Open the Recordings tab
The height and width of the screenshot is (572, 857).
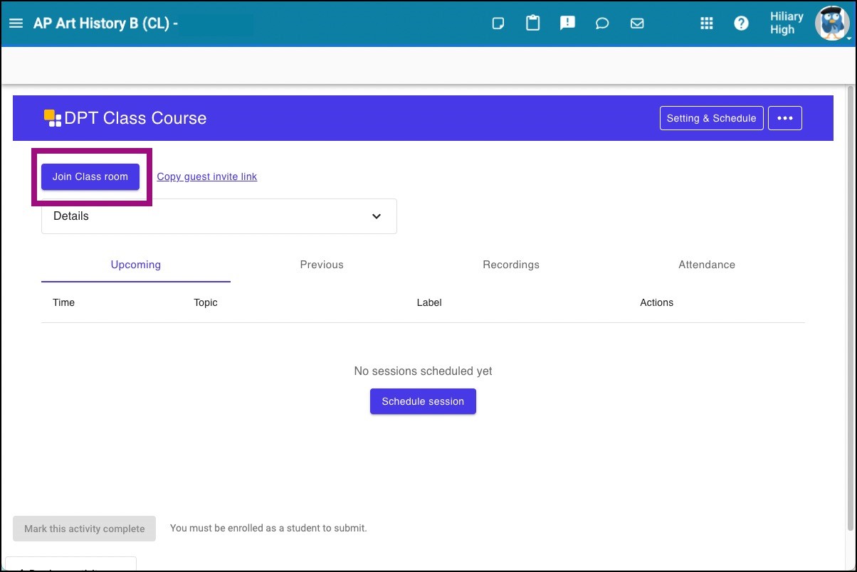[x=510, y=264]
